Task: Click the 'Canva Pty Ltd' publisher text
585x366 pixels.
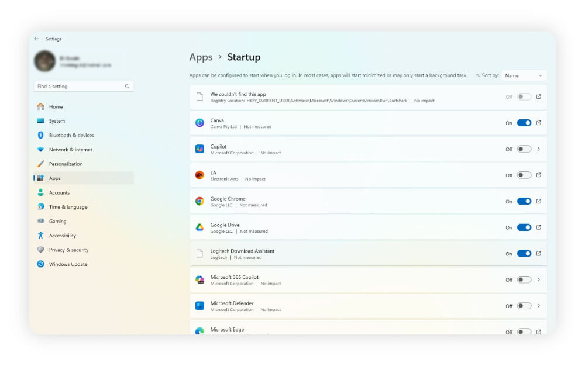Action: tap(223, 127)
